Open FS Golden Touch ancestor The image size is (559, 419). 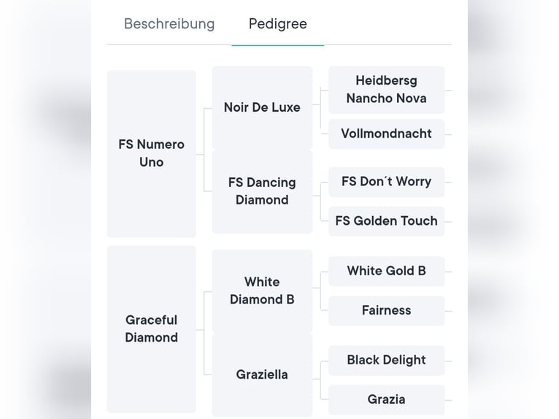pos(386,221)
